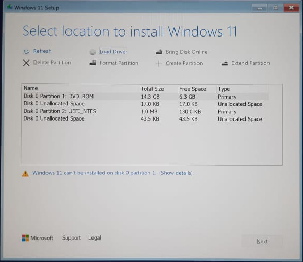Screen dimensions: 303x262
Task: Open the Show details link
Action: coord(176,173)
